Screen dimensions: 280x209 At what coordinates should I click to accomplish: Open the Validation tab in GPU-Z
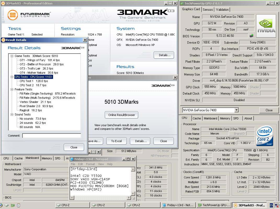click(222, 10)
